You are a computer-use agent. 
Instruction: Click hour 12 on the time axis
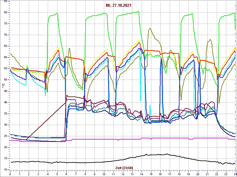123,173
